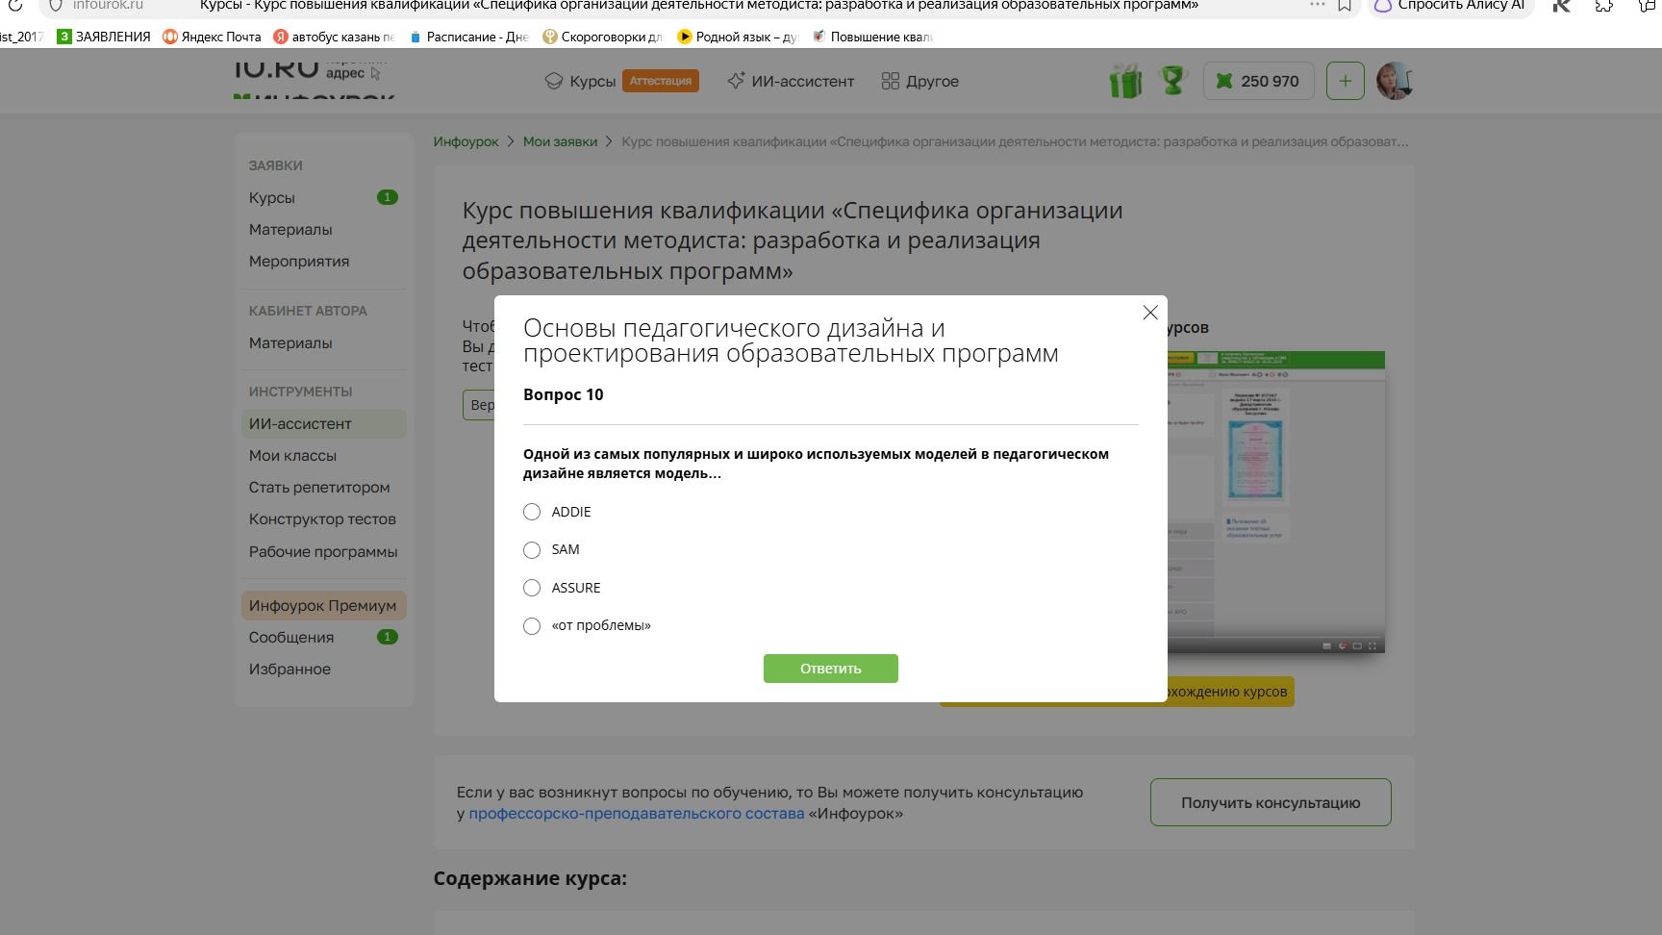This screenshot has height=935, width=1662.
Task: Select the ASSURE answer option
Action: (x=532, y=588)
